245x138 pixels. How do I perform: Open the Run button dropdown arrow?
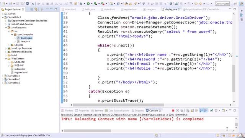[92, 3]
